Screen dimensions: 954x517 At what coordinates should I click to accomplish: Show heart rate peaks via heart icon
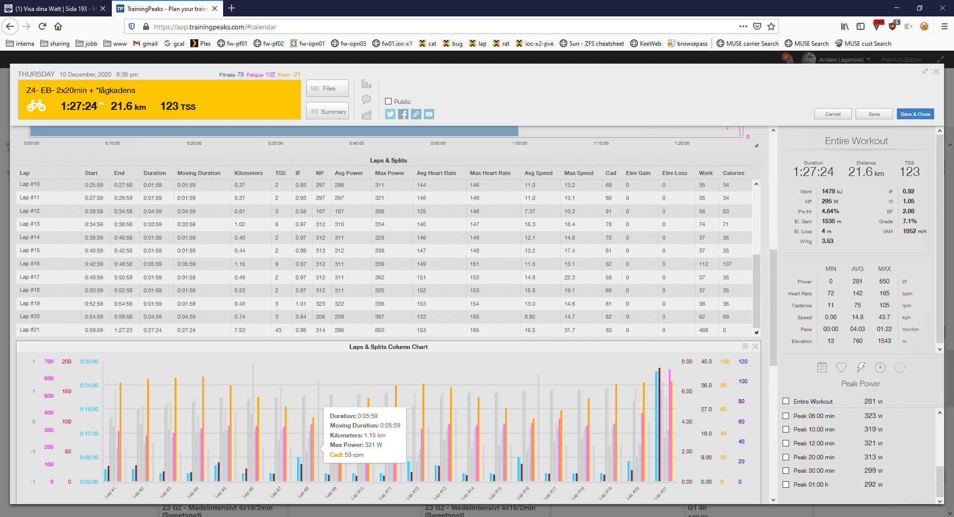click(x=841, y=367)
